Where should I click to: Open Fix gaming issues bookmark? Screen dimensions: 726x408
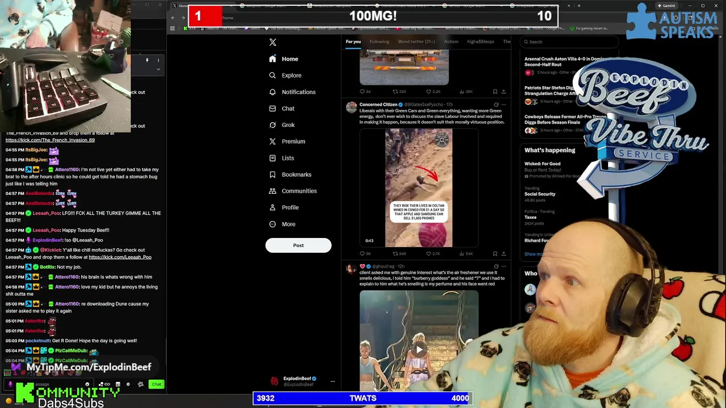(x=589, y=28)
